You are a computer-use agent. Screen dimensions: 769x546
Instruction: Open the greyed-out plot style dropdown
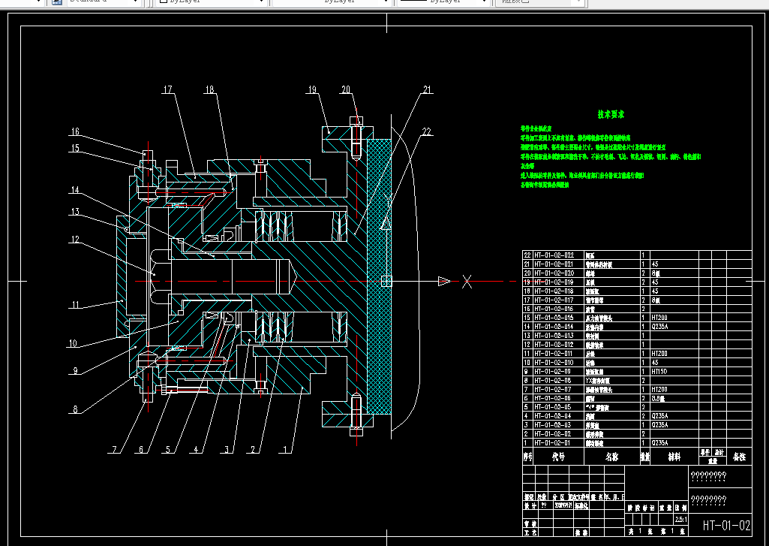point(540,2)
